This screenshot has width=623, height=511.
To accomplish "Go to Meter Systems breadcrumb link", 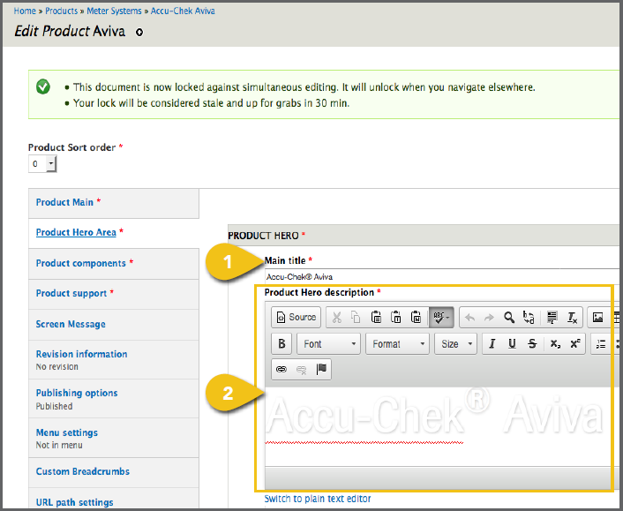I will (x=114, y=11).
